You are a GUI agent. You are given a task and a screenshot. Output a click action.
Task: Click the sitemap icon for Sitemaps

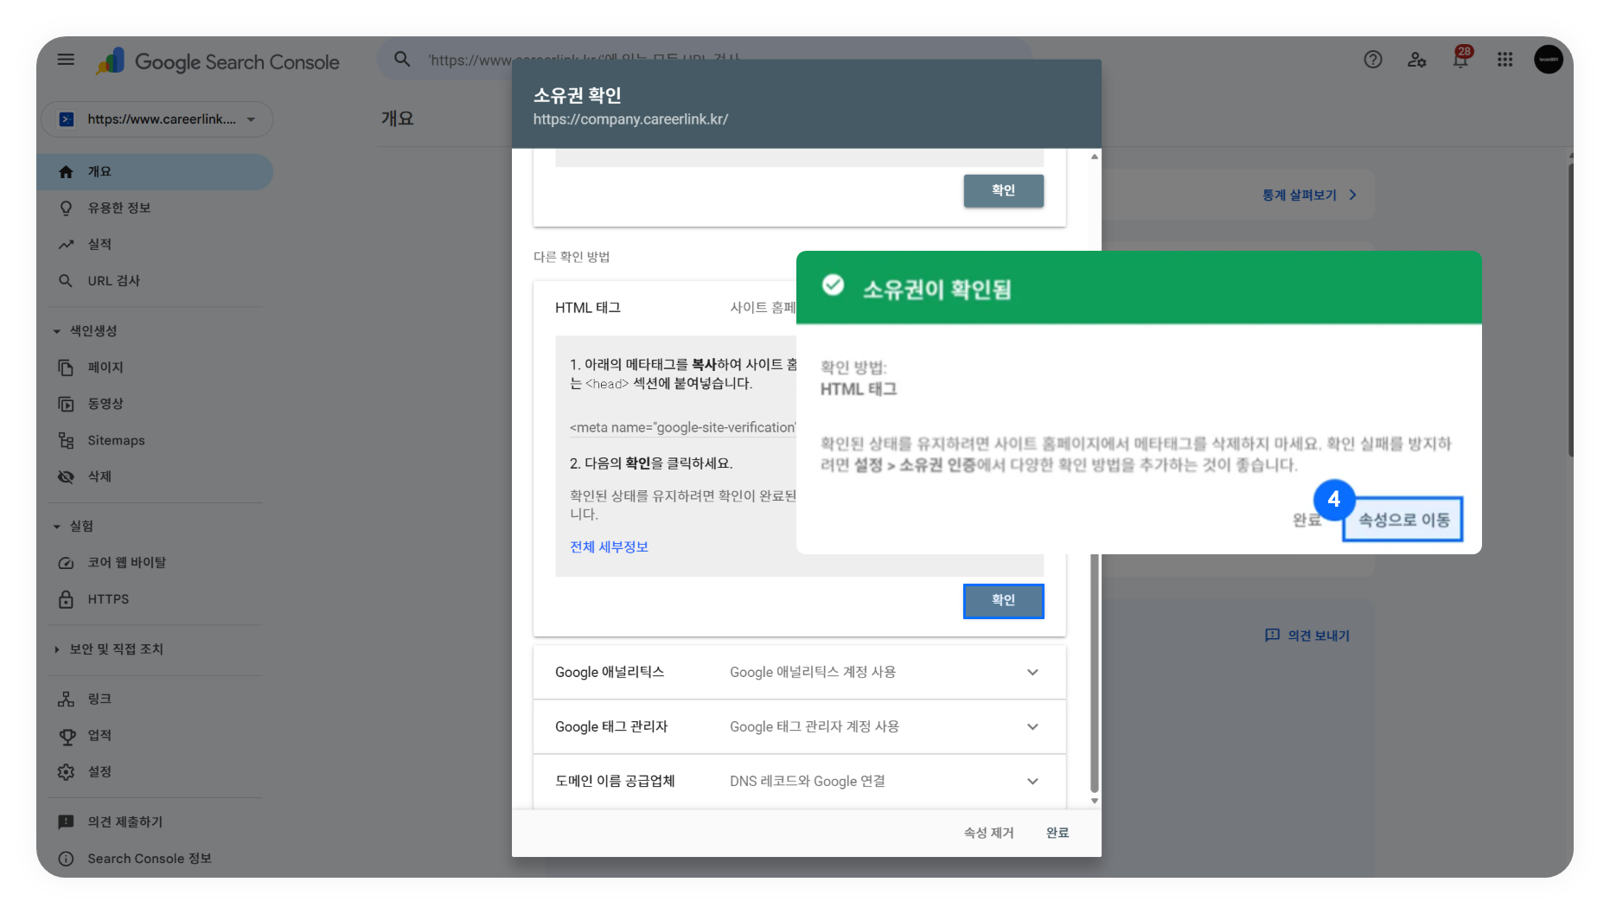[x=66, y=440]
